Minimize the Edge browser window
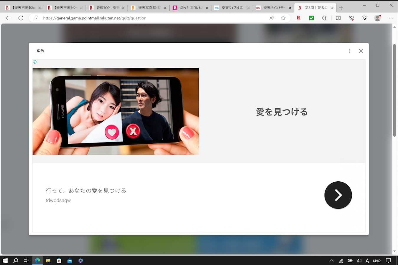 (364, 5)
